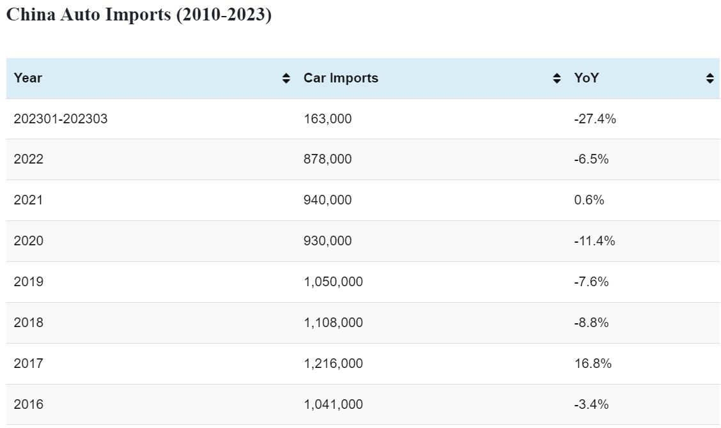Image resolution: width=721 pixels, height=428 pixels.
Task: Click the 1,216,000 imports cell
Action: (x=333, y=363)
